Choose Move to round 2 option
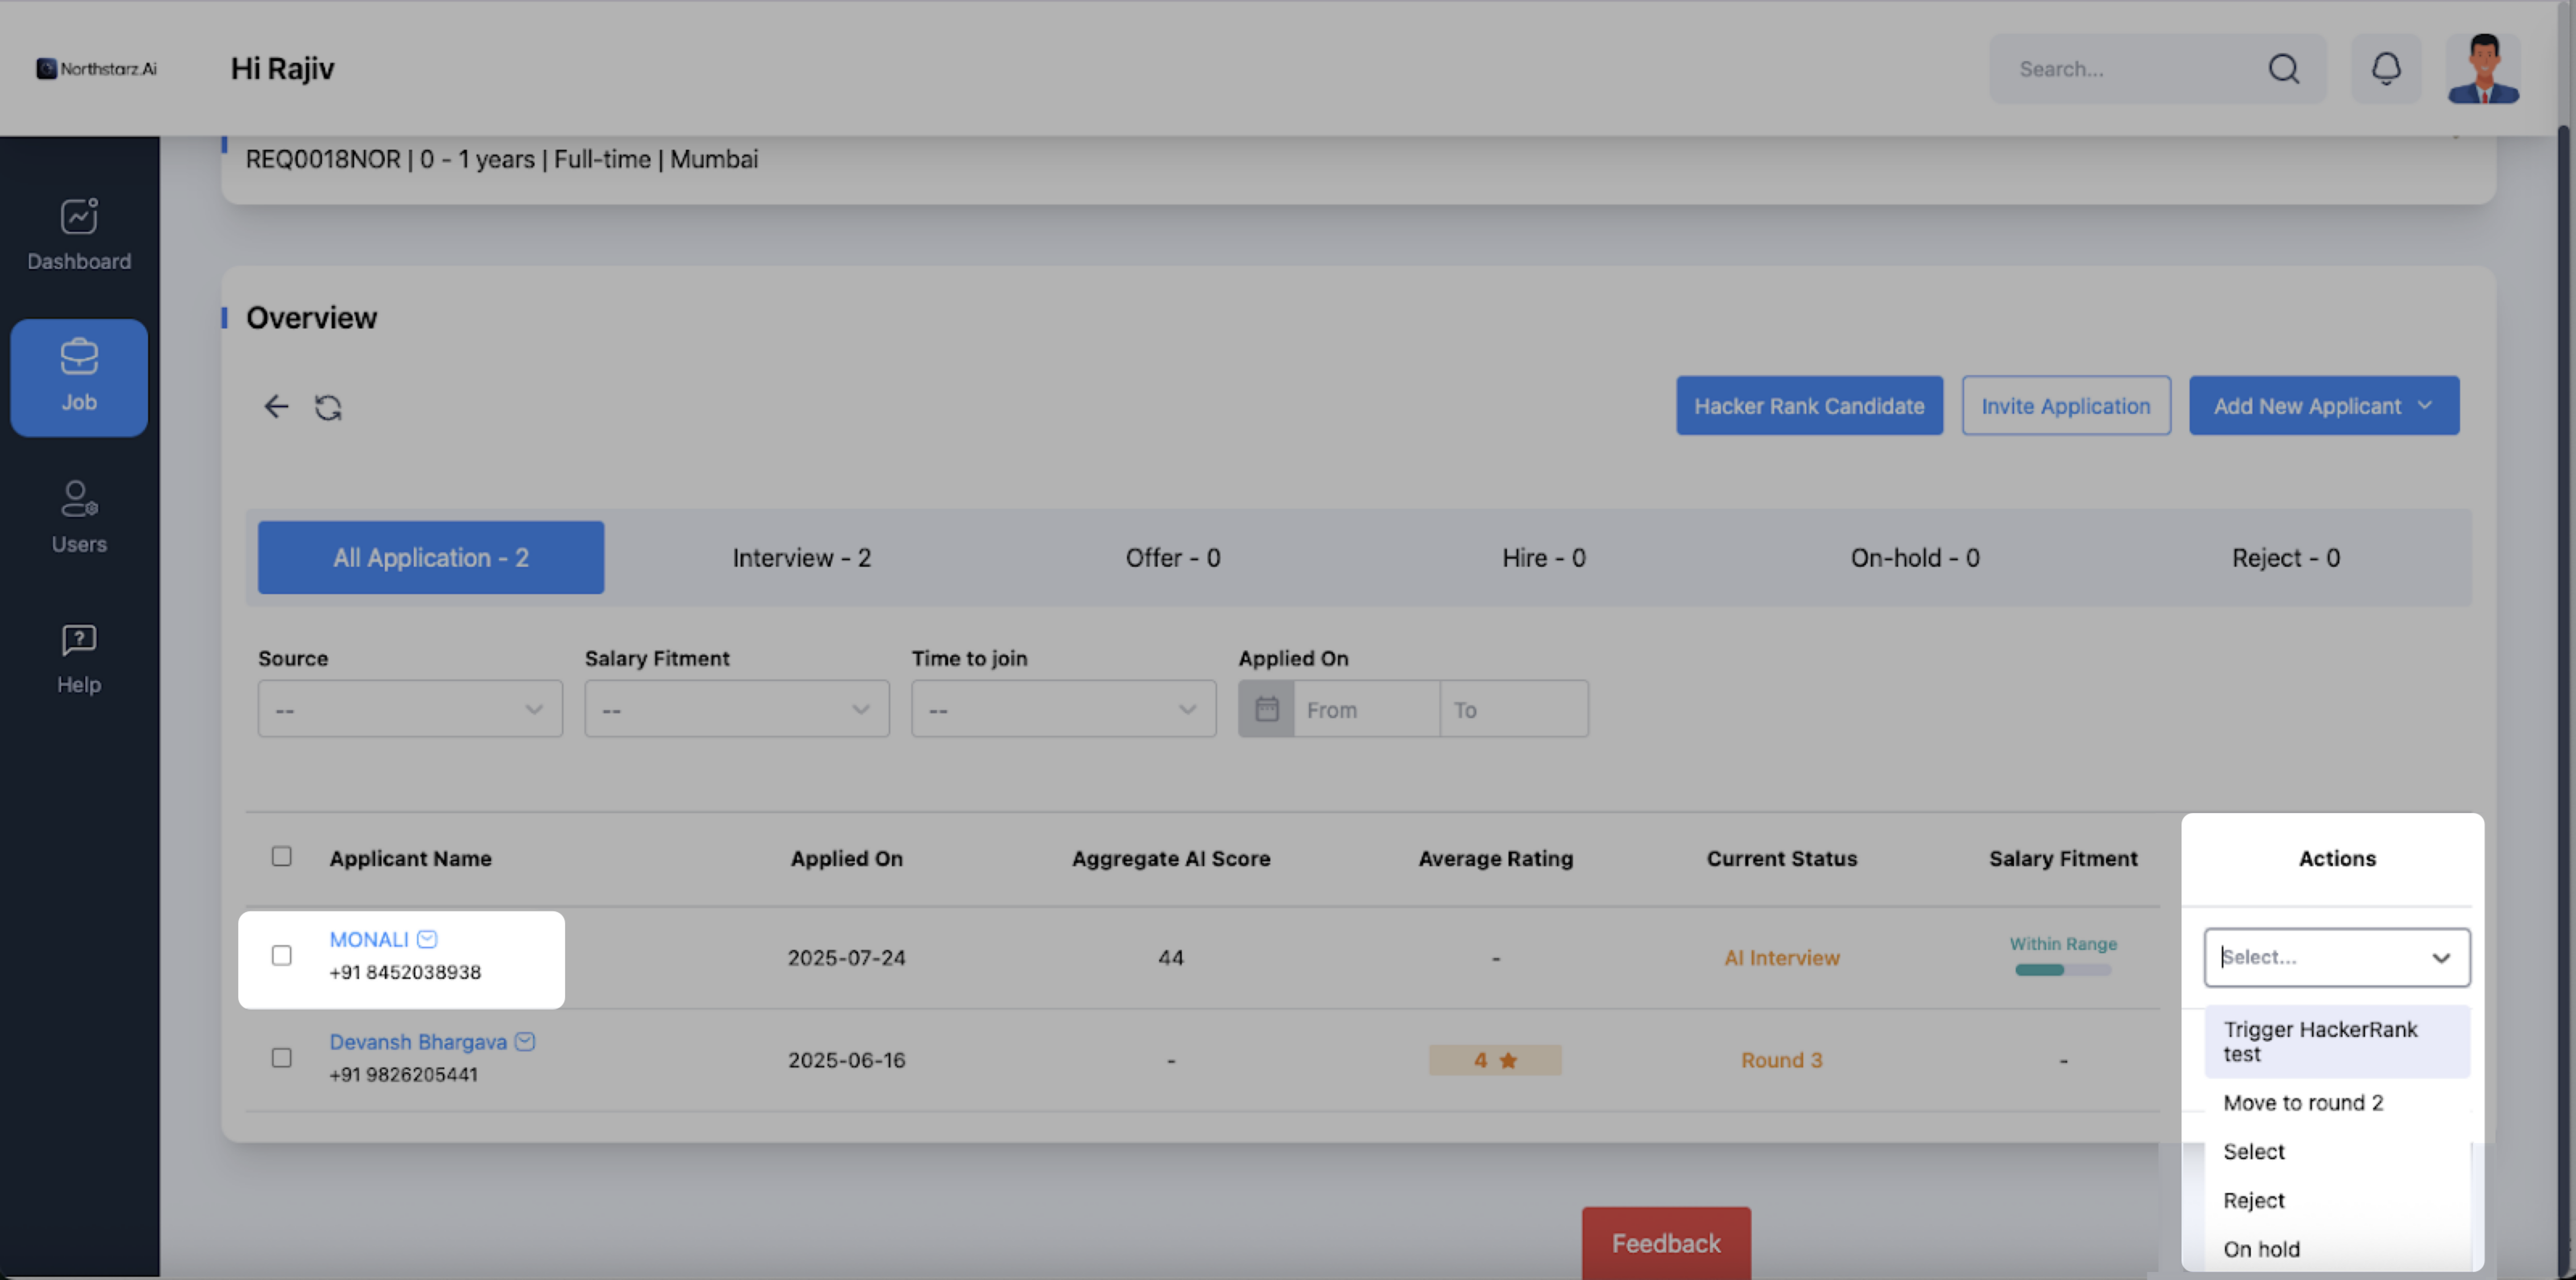Image resolution: width=2576 pixels, height=1280 pixels. [x=2303, y=1103]
